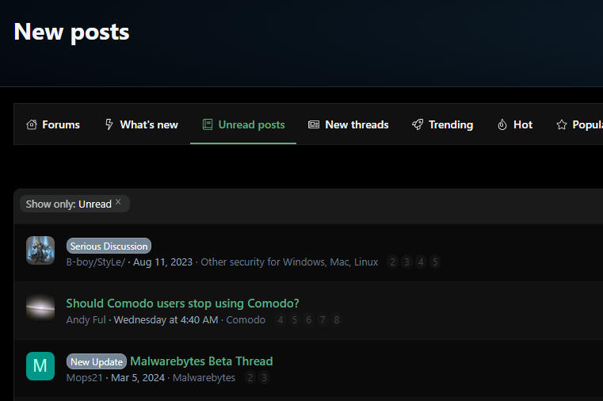This screenshot has height=401, width=603.
Task: Open Andy Ful's galaxy avatar
Action: point(40,308)
